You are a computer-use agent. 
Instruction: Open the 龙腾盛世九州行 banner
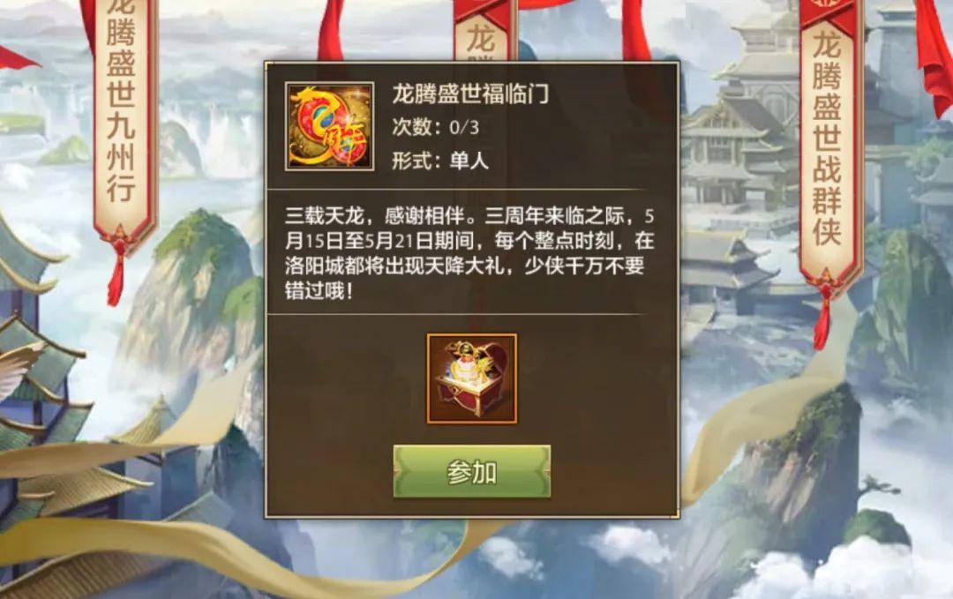pos(124,116)
